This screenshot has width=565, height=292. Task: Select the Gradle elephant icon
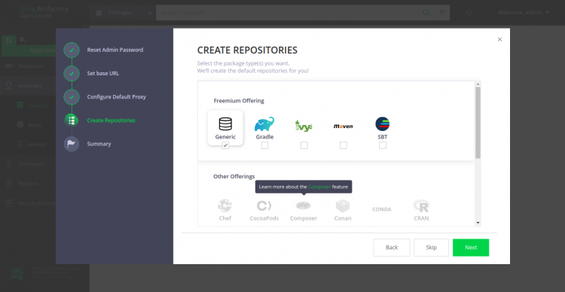coord(264,124)
